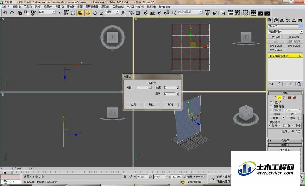305x186 pixels.
Task: Open the Curve Editor icon
Action: pos(231,13)
